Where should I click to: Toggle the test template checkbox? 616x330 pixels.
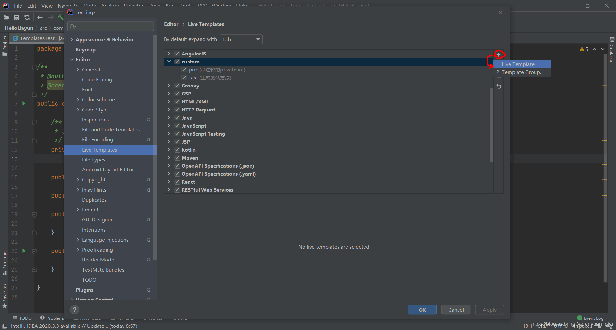click(x=184, y=78)
